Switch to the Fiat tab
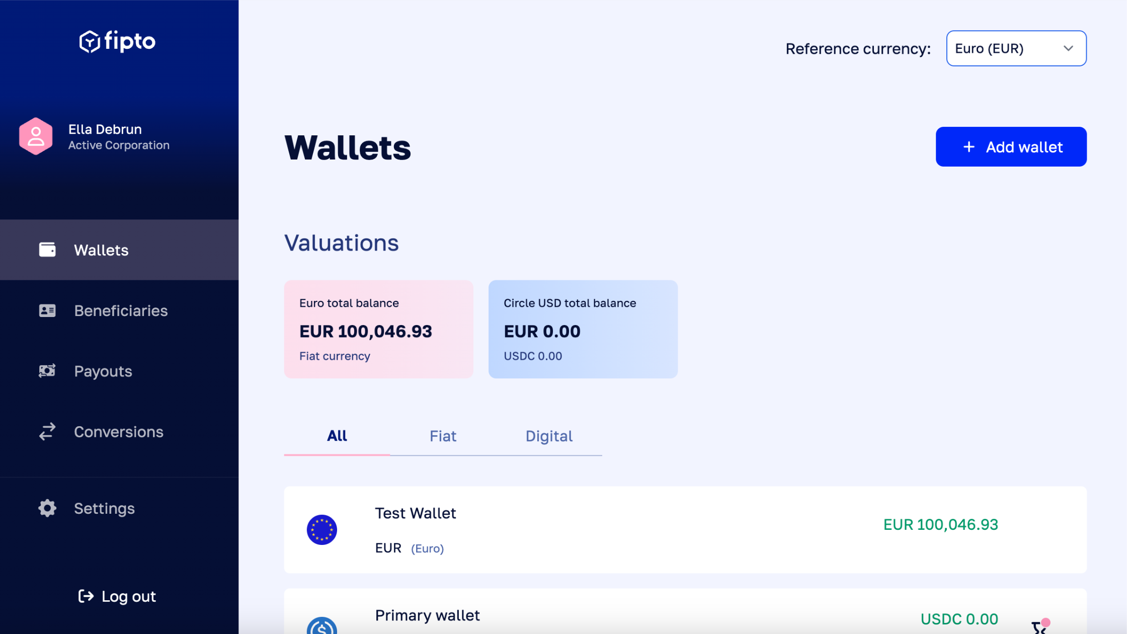Image resolution: width=1127 pixels, height=634 pixels. point(443,436)
